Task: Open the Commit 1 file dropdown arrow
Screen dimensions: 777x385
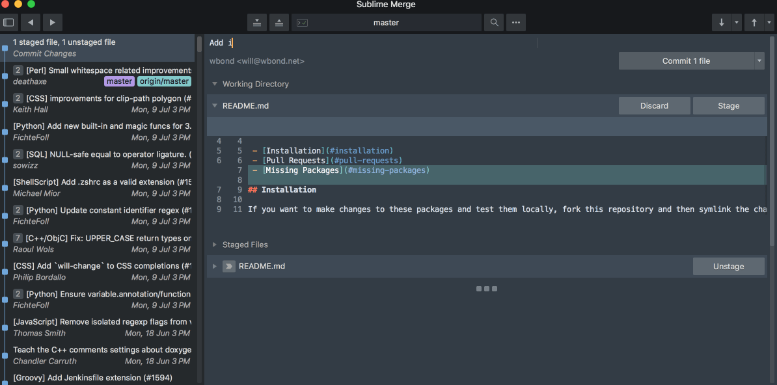Action: coord(759,61)
